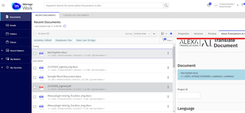Viewport: 245px width, 113px height.
Task: Check the box for 23-05569_signed.pdf
Action: coord(35,87)
